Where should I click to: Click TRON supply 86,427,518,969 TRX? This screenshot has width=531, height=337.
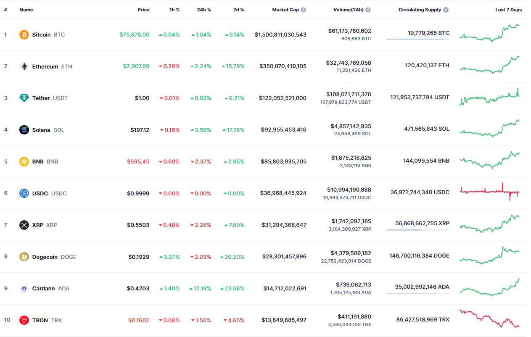point(423,319)
